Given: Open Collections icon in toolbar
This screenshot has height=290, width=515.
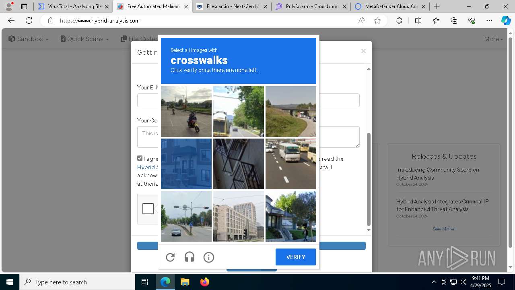Looking at the screenshot, I should [x=454, y=21].
